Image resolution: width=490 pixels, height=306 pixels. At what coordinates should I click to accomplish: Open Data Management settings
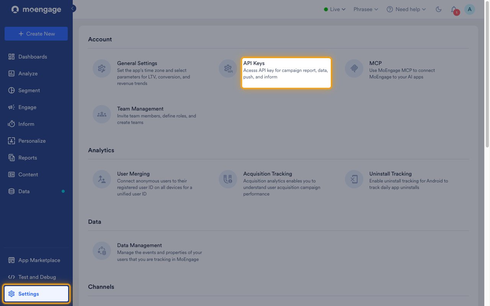point(139,245)
